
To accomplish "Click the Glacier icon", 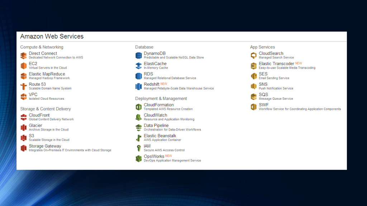I will coord(24,128).
